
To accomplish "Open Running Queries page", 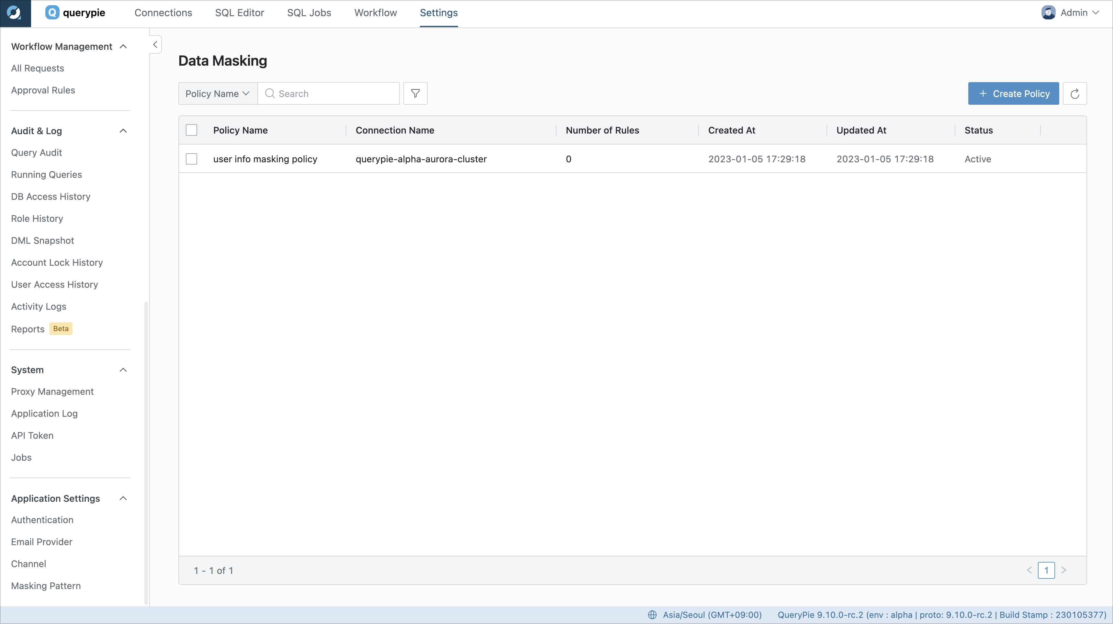I will (47, 174).
